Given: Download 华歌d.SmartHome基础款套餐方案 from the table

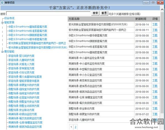Looking at the screenshot, I should 155,52.
